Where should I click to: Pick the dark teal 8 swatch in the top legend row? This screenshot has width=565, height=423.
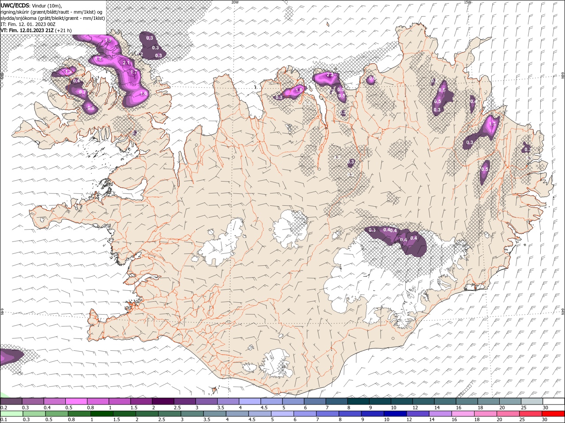(358, 401)
